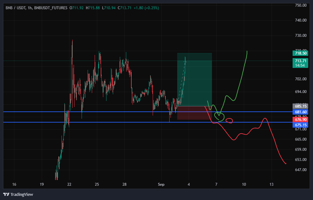Click the high value H715.88
Image resolution: width=313 pixels, height=200 pixels.
pyautogui.click(x=93, y=8)
